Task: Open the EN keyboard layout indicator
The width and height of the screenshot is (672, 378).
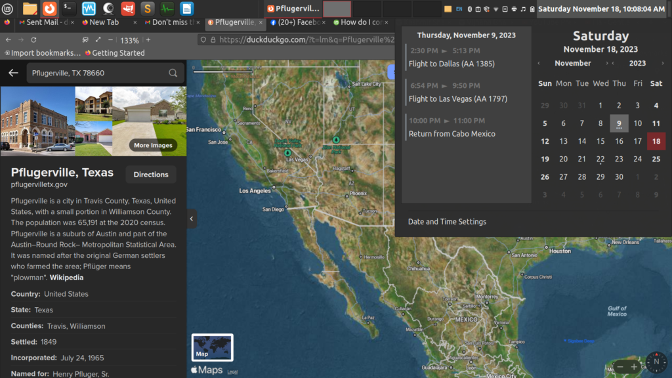Action: coord(458,9)
